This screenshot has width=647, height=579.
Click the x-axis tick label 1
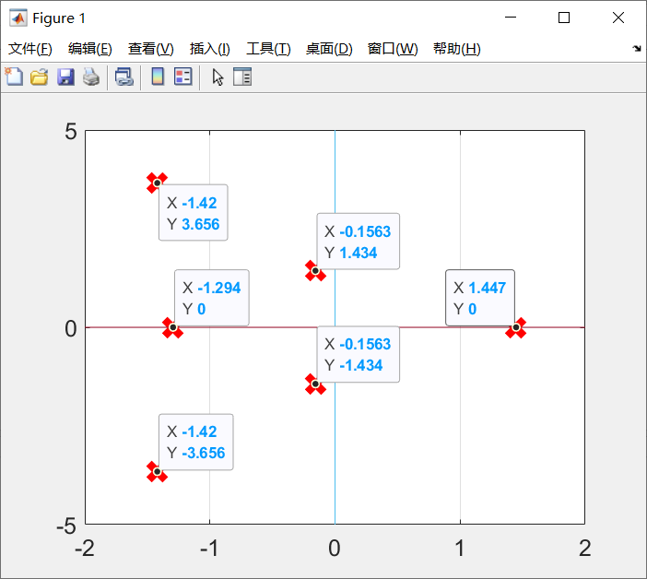[460, 549]
